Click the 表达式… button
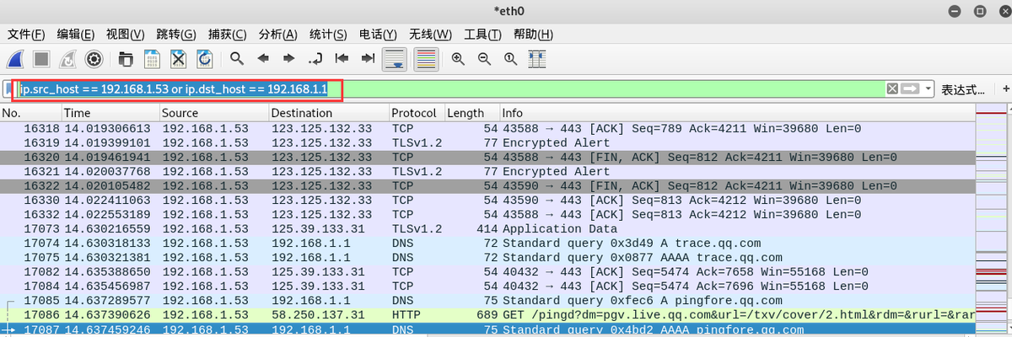The image size is (1012, 337). tap(962, 89)
